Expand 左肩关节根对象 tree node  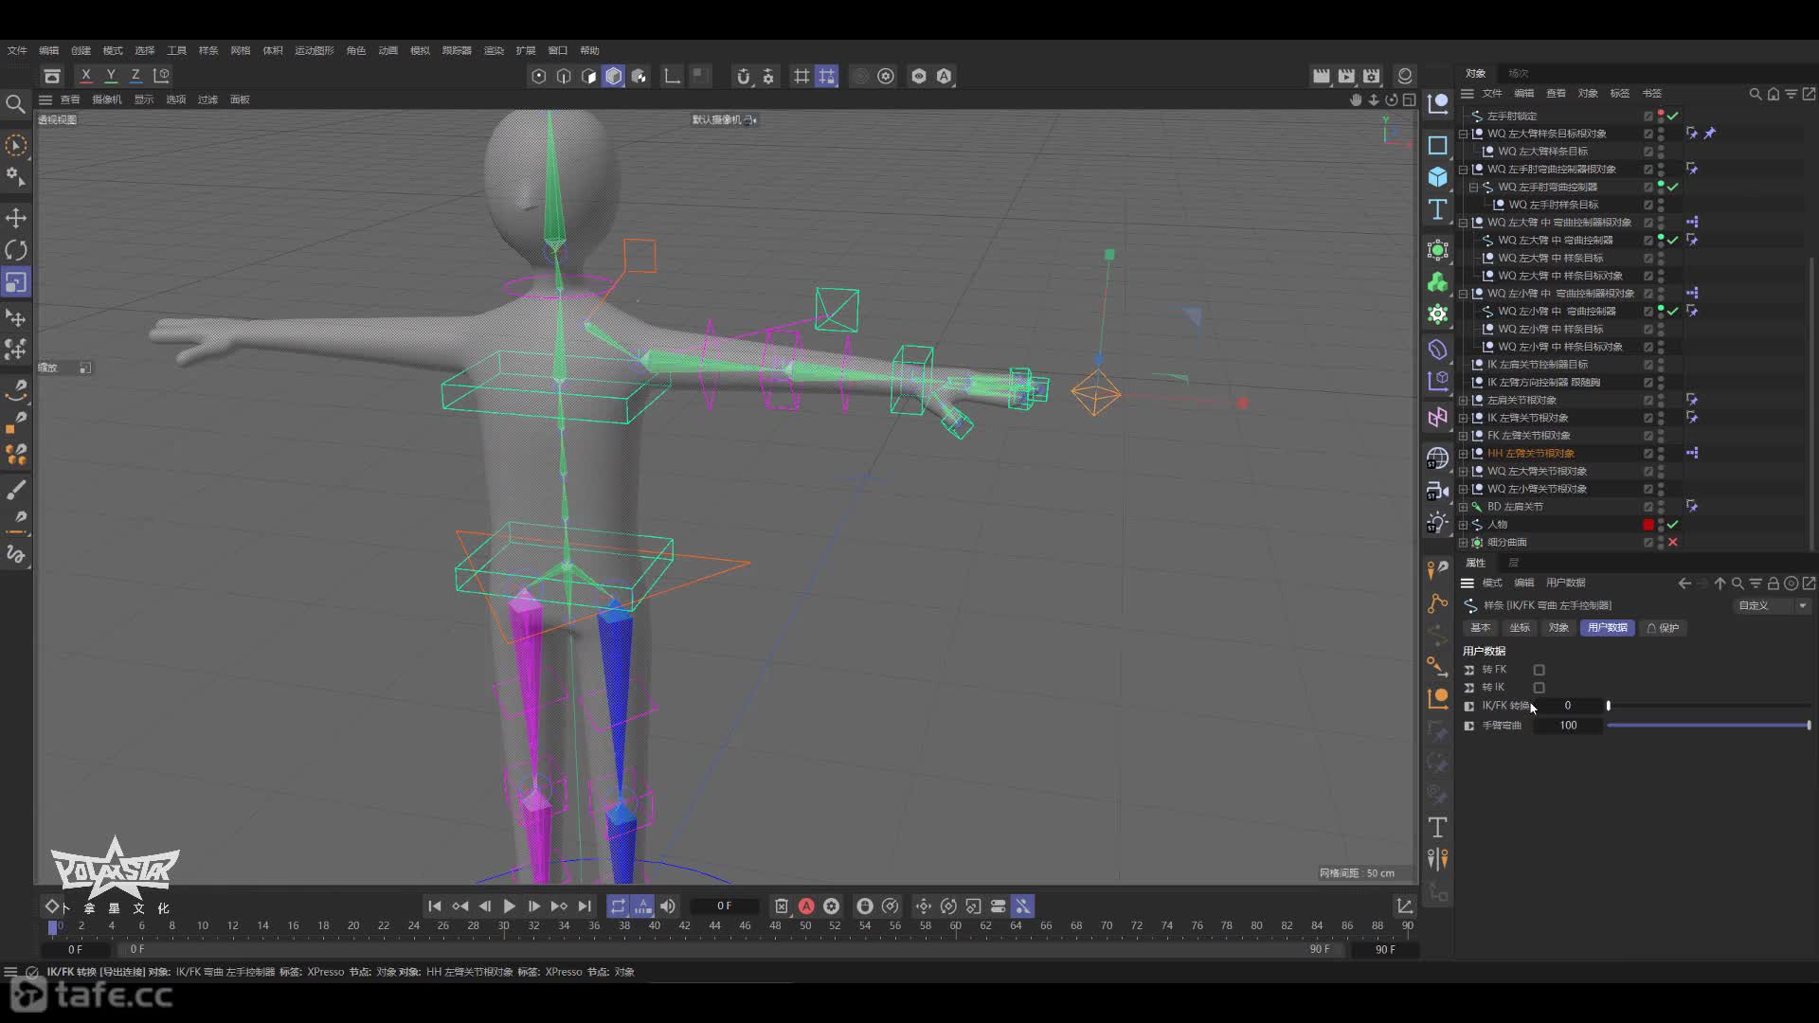pos(1464,400)
